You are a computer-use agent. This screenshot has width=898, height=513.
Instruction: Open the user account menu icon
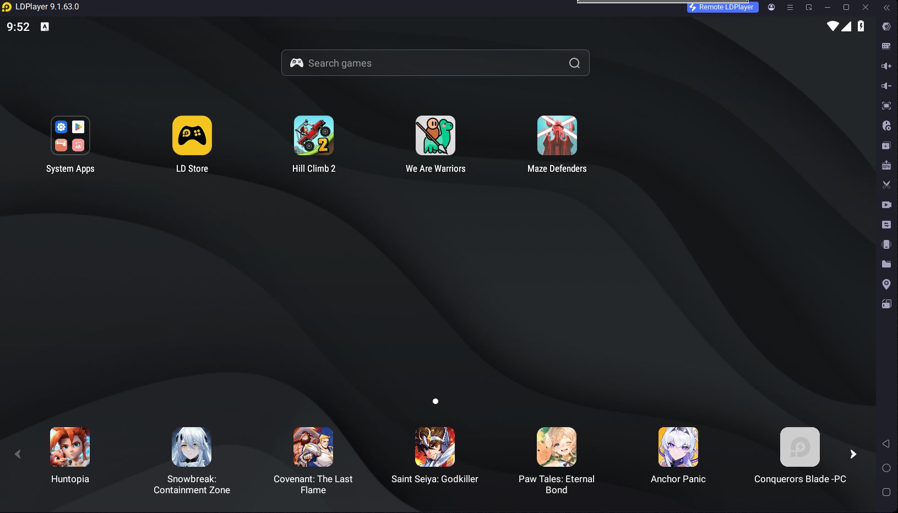[x=771, y=8]
